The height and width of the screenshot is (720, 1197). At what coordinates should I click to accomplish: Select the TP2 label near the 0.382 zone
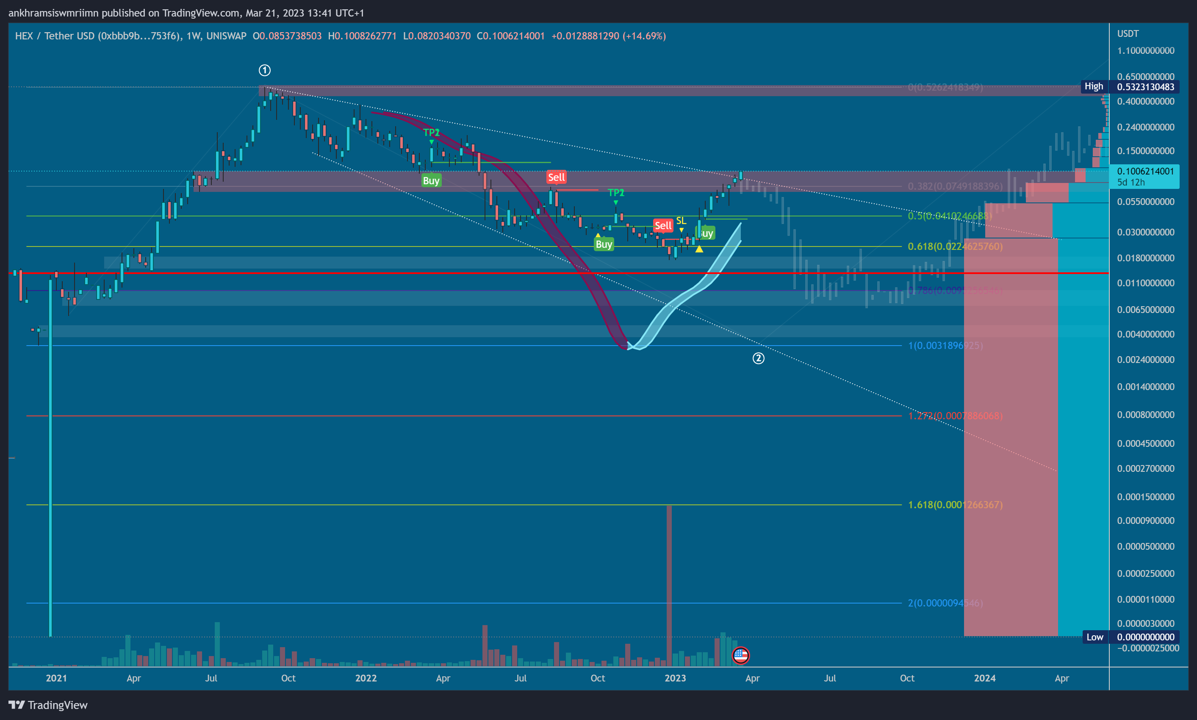[616, 193]
